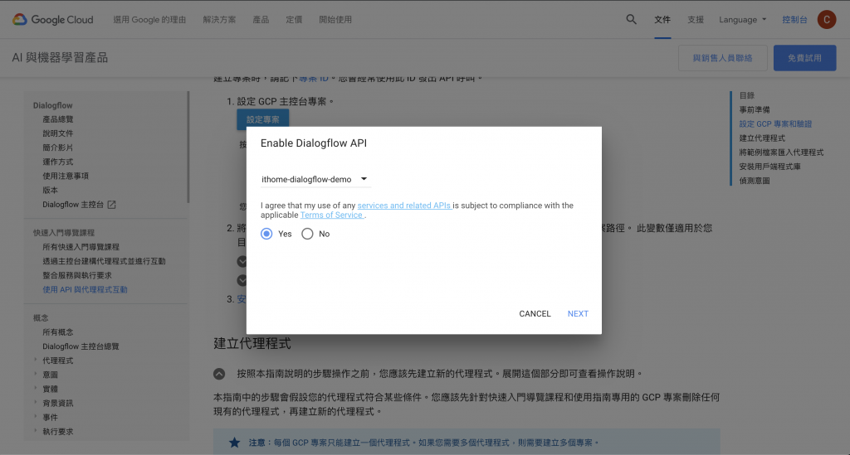The width and height of the screenshot is (850, 455).
Task: Jump to 偵測意圖 in table of contents
Action: point(755,181)
